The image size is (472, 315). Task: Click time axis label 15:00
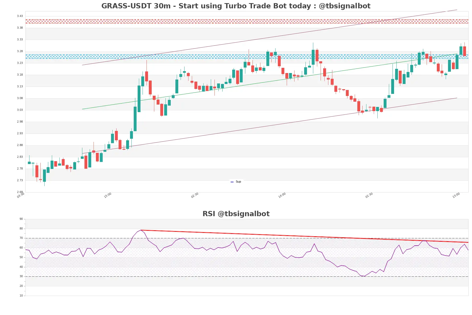click(x=108, y=195)
